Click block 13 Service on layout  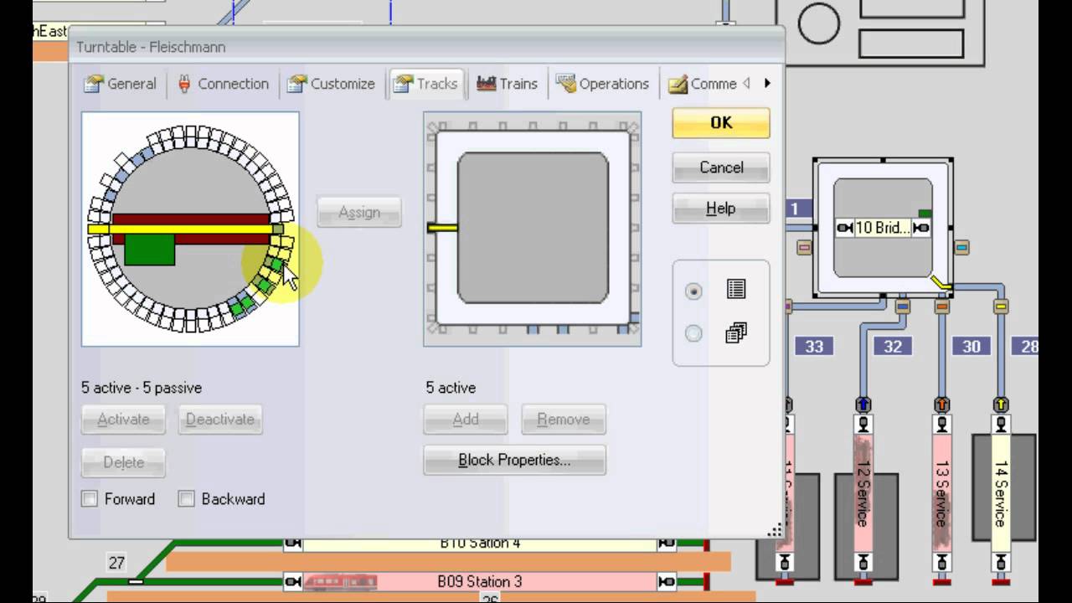(941, 494)
